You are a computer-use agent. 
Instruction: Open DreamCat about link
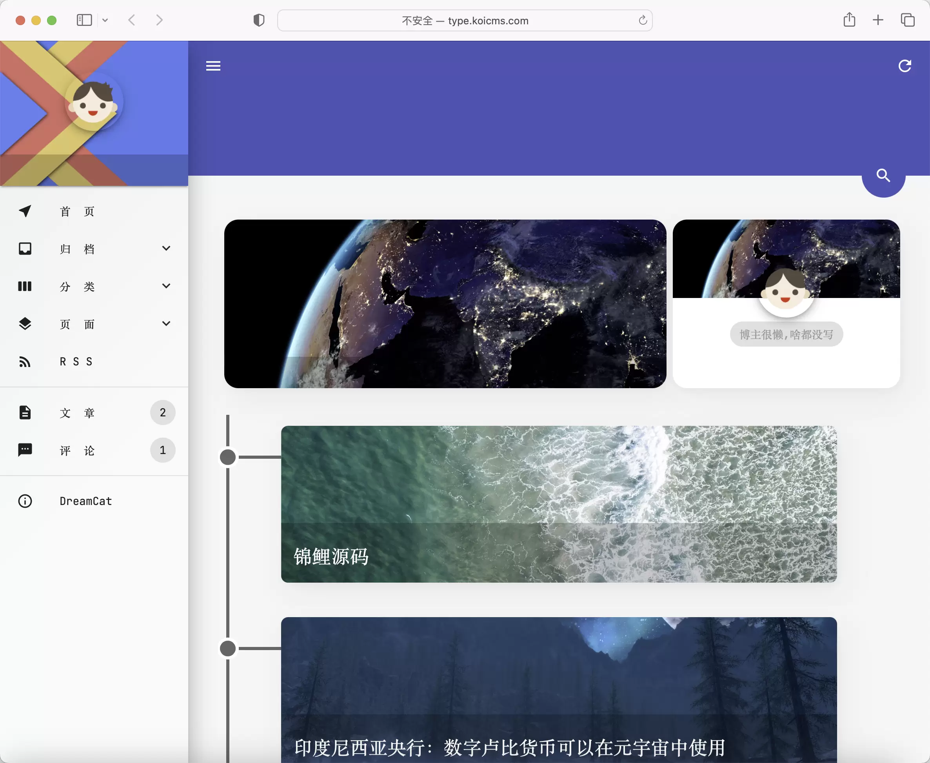[x=94, y=501]
